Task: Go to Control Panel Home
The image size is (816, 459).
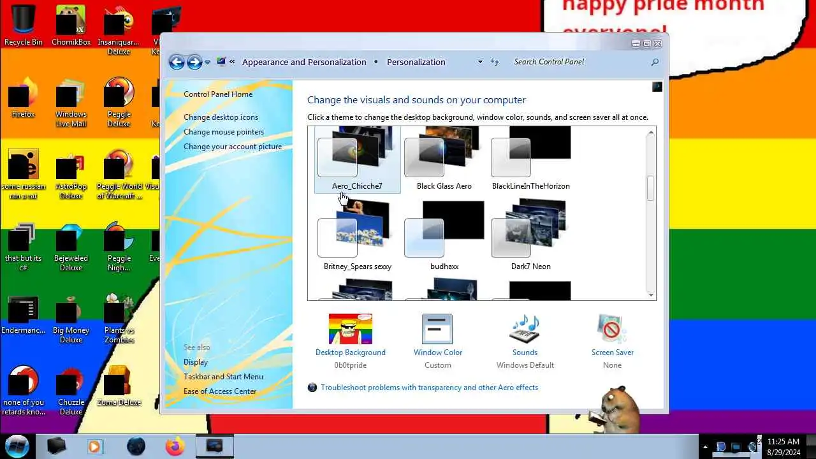Action: click(218, 94)
